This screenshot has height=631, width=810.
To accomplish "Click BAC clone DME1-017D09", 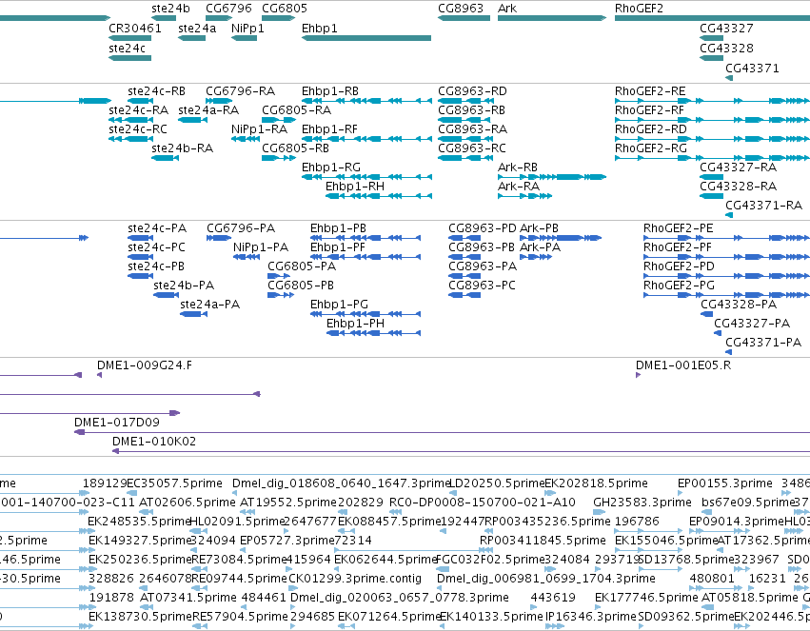I will [443, 432].
